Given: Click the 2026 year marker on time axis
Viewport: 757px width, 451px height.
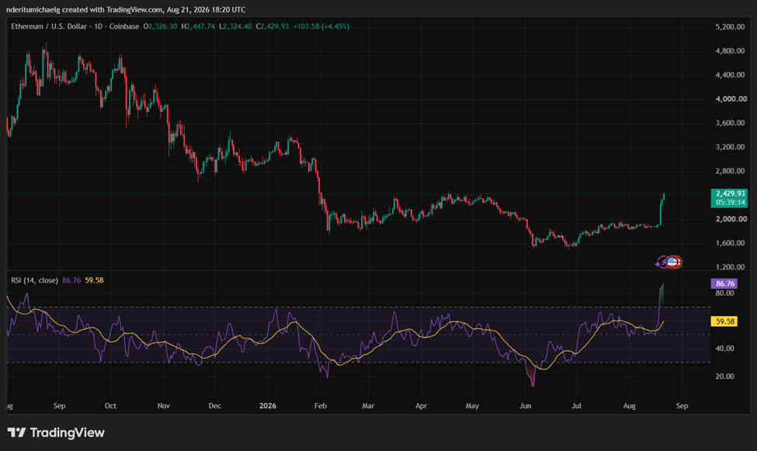Looking at the screenshot, I should point(267,406).
